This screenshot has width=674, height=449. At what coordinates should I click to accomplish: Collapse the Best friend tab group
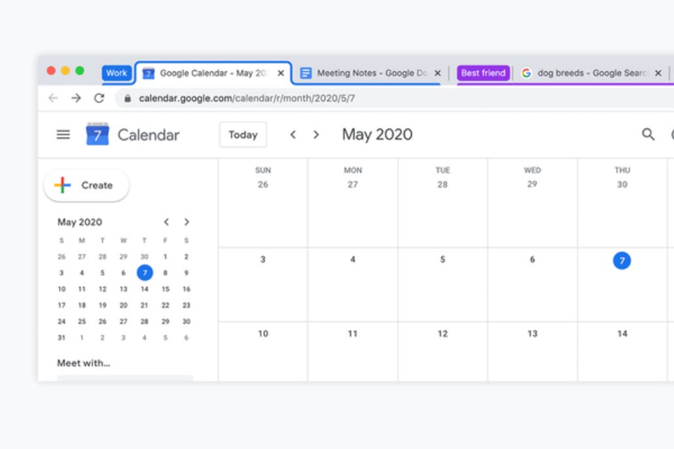483,73
